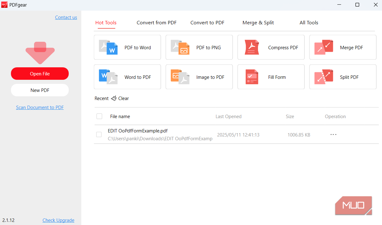Switch to the Convert from PDF tab
The height and width of the screenshot is (225, 382).
coord(156,23)
